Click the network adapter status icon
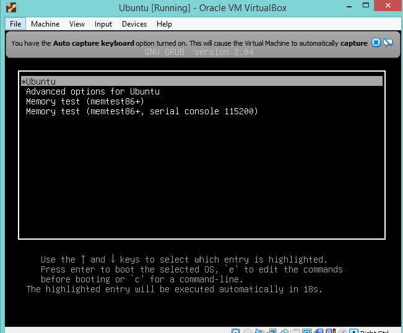This screenshot has height=333, width=403. (x=271, y=331)
